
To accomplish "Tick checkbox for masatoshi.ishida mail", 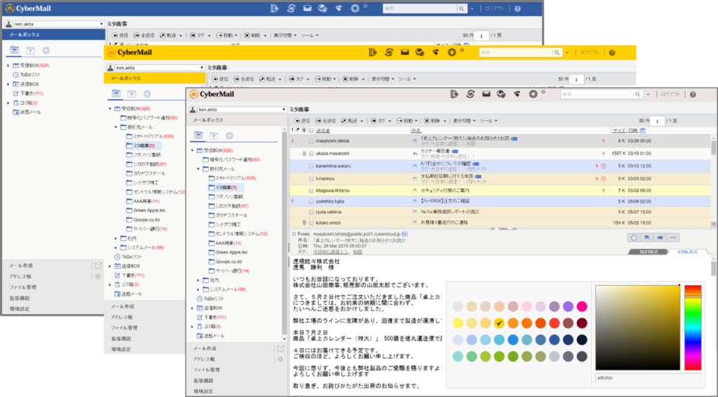I will click(311, 141).
